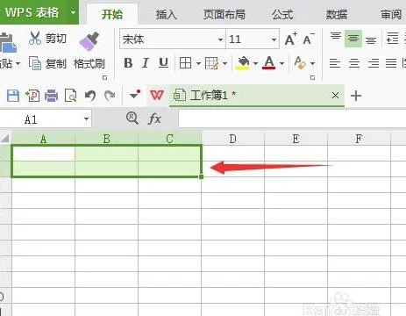Apply cell borders icon

185,63
